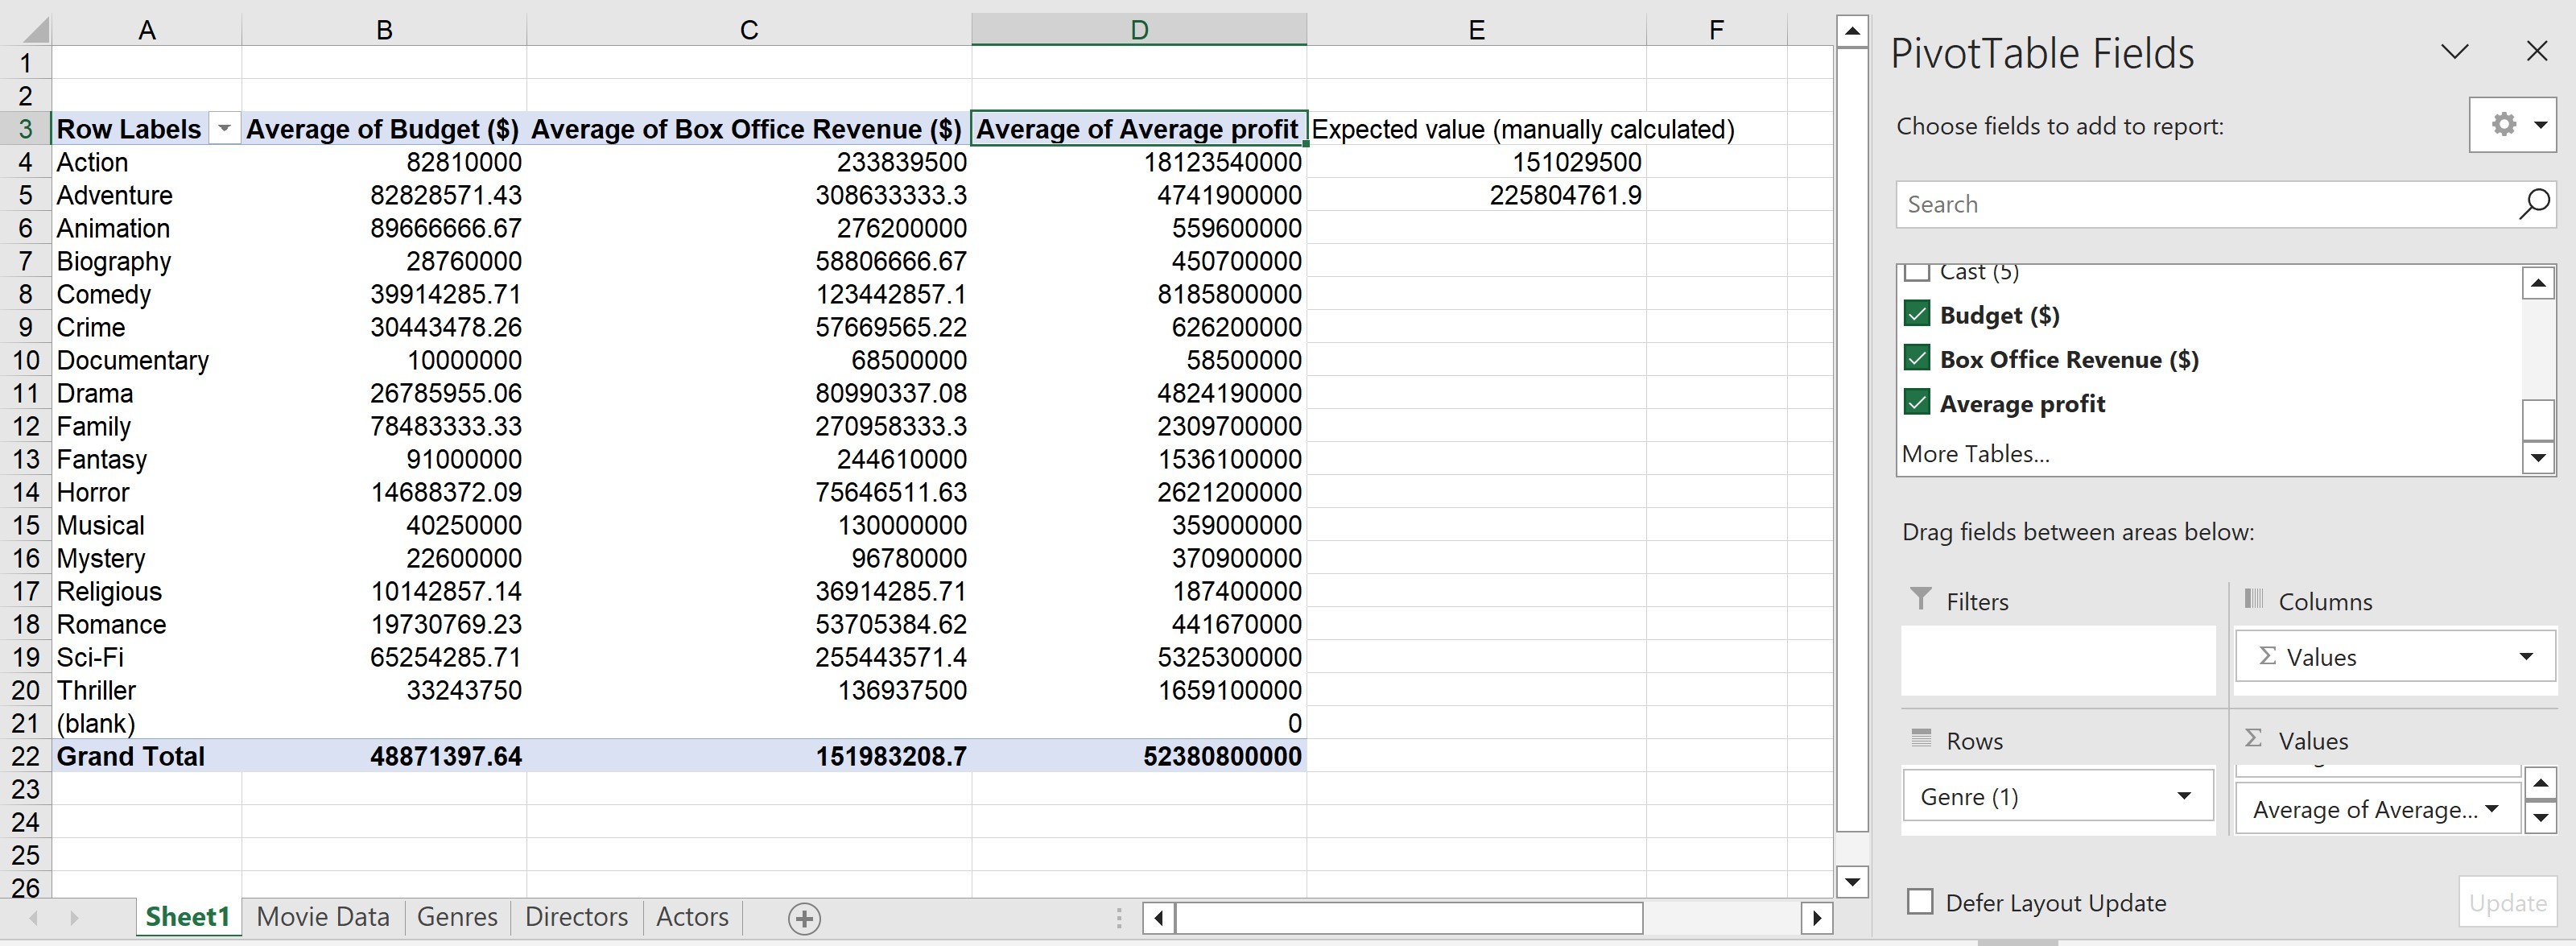Uncheck the Budget ($) field checkbox
The image size is (2576, 946).
pyautogui.click(x=1916, y=315)
